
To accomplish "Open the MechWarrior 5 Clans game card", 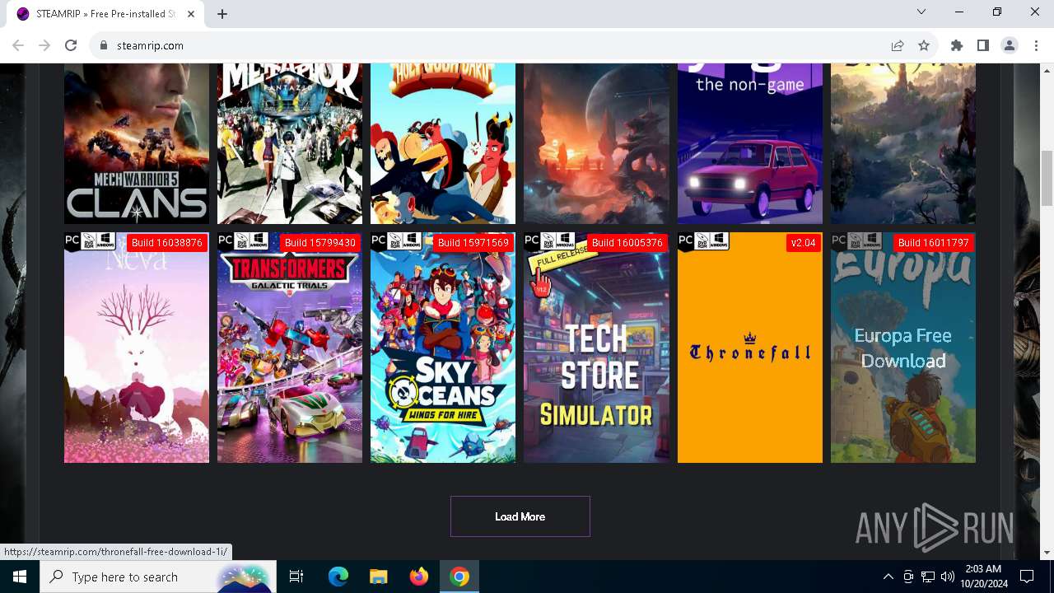I will coord(137,143).
